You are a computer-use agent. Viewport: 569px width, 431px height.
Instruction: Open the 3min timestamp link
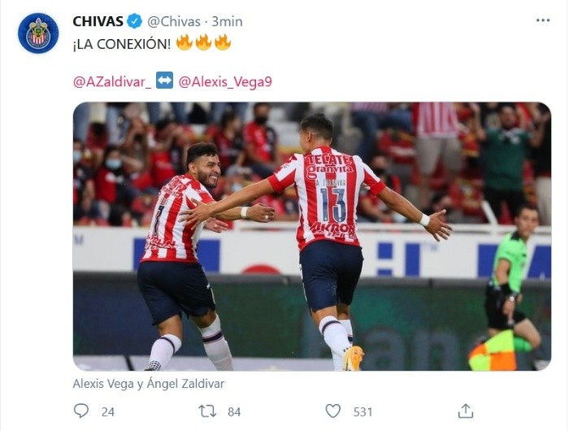(227, 21)
